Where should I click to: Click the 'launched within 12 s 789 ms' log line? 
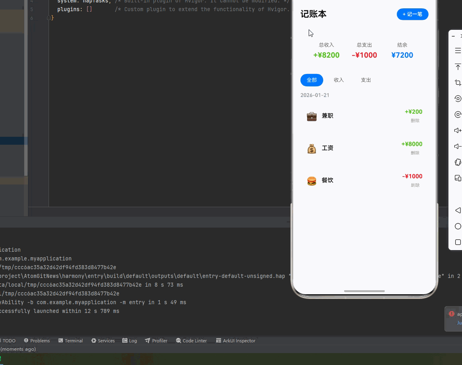(x=59, y=311)
